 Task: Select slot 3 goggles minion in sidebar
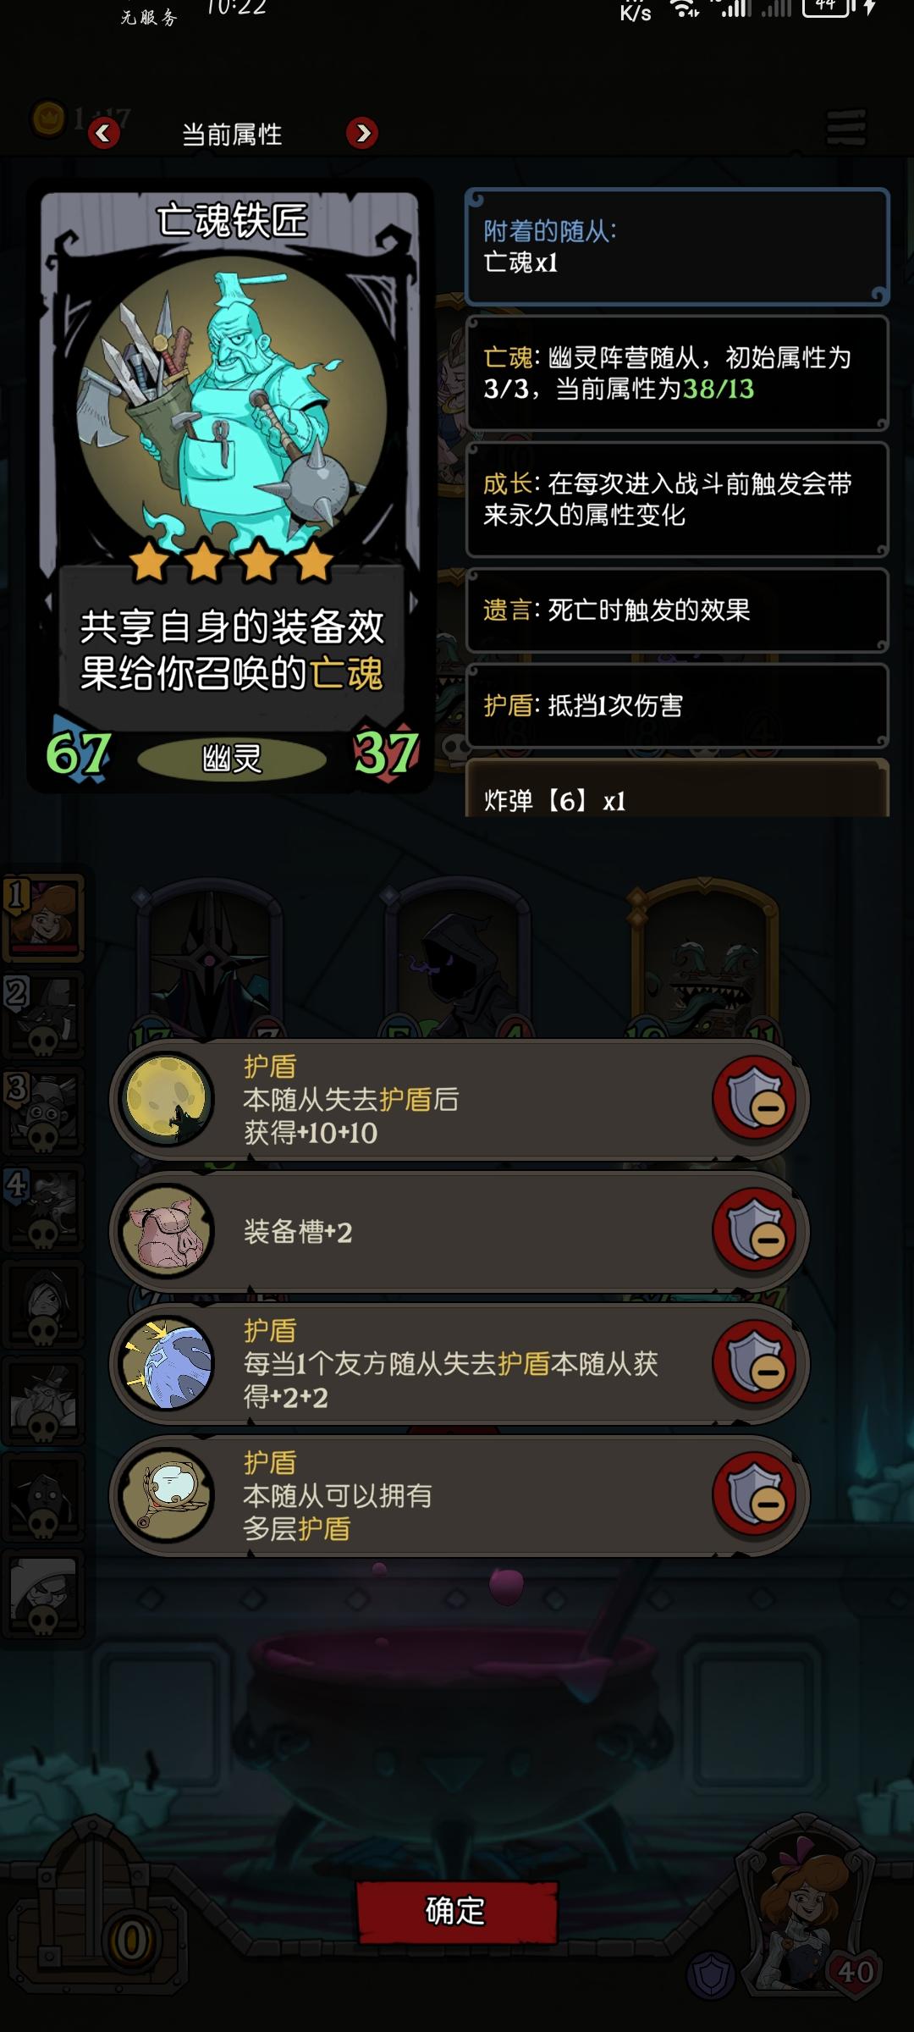coord(44,1111)
